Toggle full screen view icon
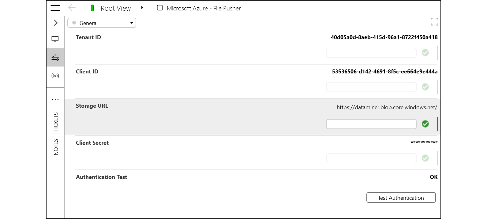Screen dimensions: 487x219 coord(434,22)
